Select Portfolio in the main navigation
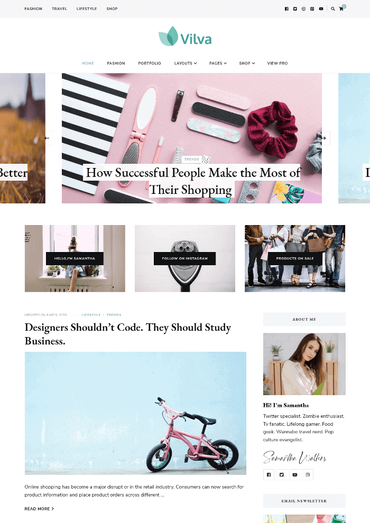This screenshot has height=523, width=370. [x=150, y=63]
